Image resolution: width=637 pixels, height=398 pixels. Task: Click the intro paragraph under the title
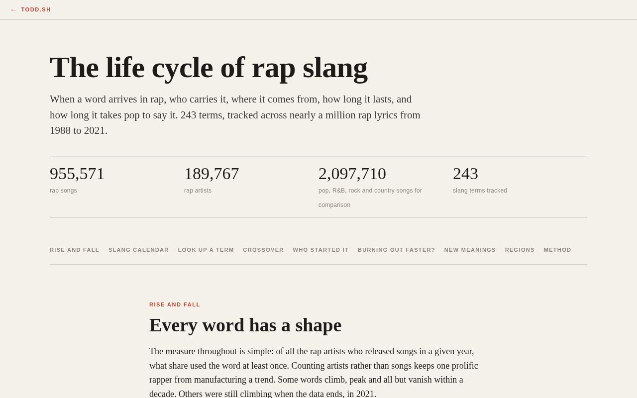coord(235,115)
